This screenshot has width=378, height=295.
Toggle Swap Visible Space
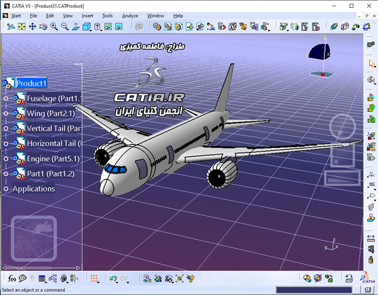[x=119, y=26]
